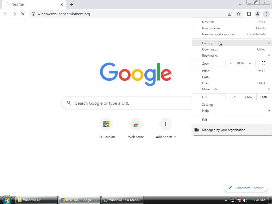Click the network tray icon
Screen dimensions: 272x204
coord(232,200)
